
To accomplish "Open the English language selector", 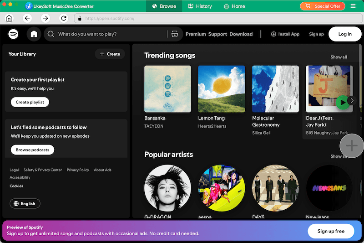I will point(25,203).
